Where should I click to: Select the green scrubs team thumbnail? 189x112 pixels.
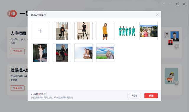click(127, 31)
